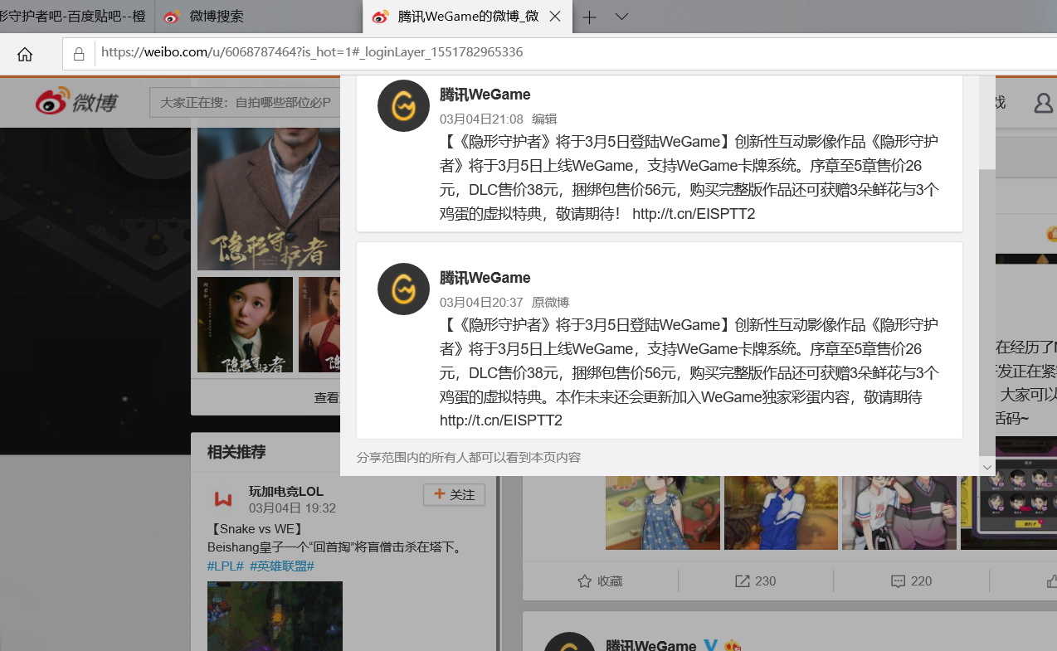Image resolution: width=1057 pixels, height=651 pixels.
Task: Click the 编辑 label
Action: (x=544, y=119)
